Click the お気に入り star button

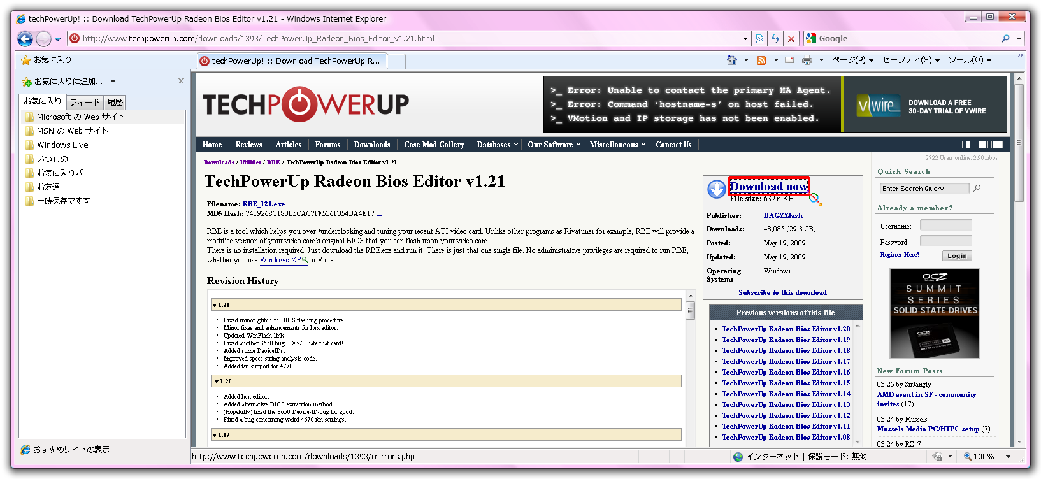(x=46, y=60)
